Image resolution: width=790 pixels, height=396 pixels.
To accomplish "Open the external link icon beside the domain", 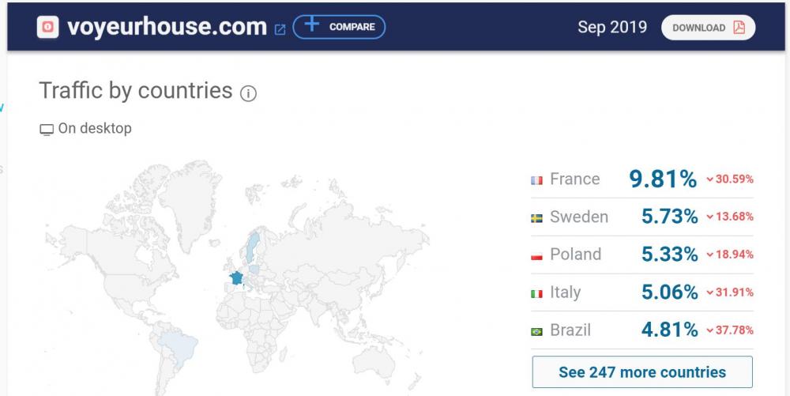I will click(x=280, y=29).
